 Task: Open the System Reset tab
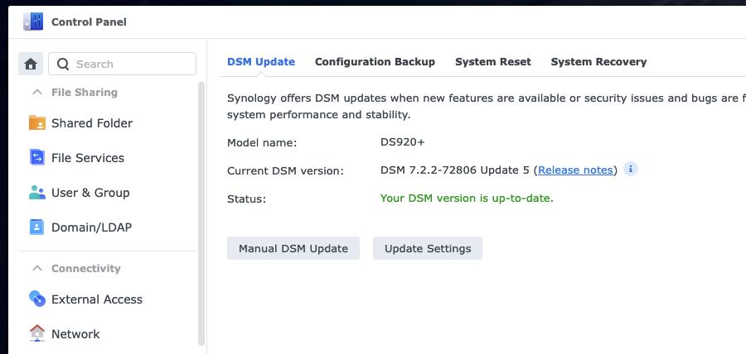(x=492, y=62)
